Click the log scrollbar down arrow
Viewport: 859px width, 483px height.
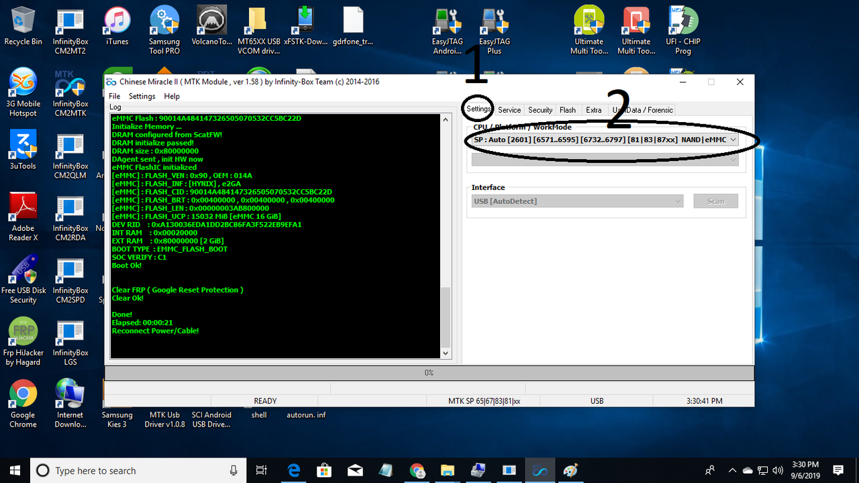click(446, 353)
